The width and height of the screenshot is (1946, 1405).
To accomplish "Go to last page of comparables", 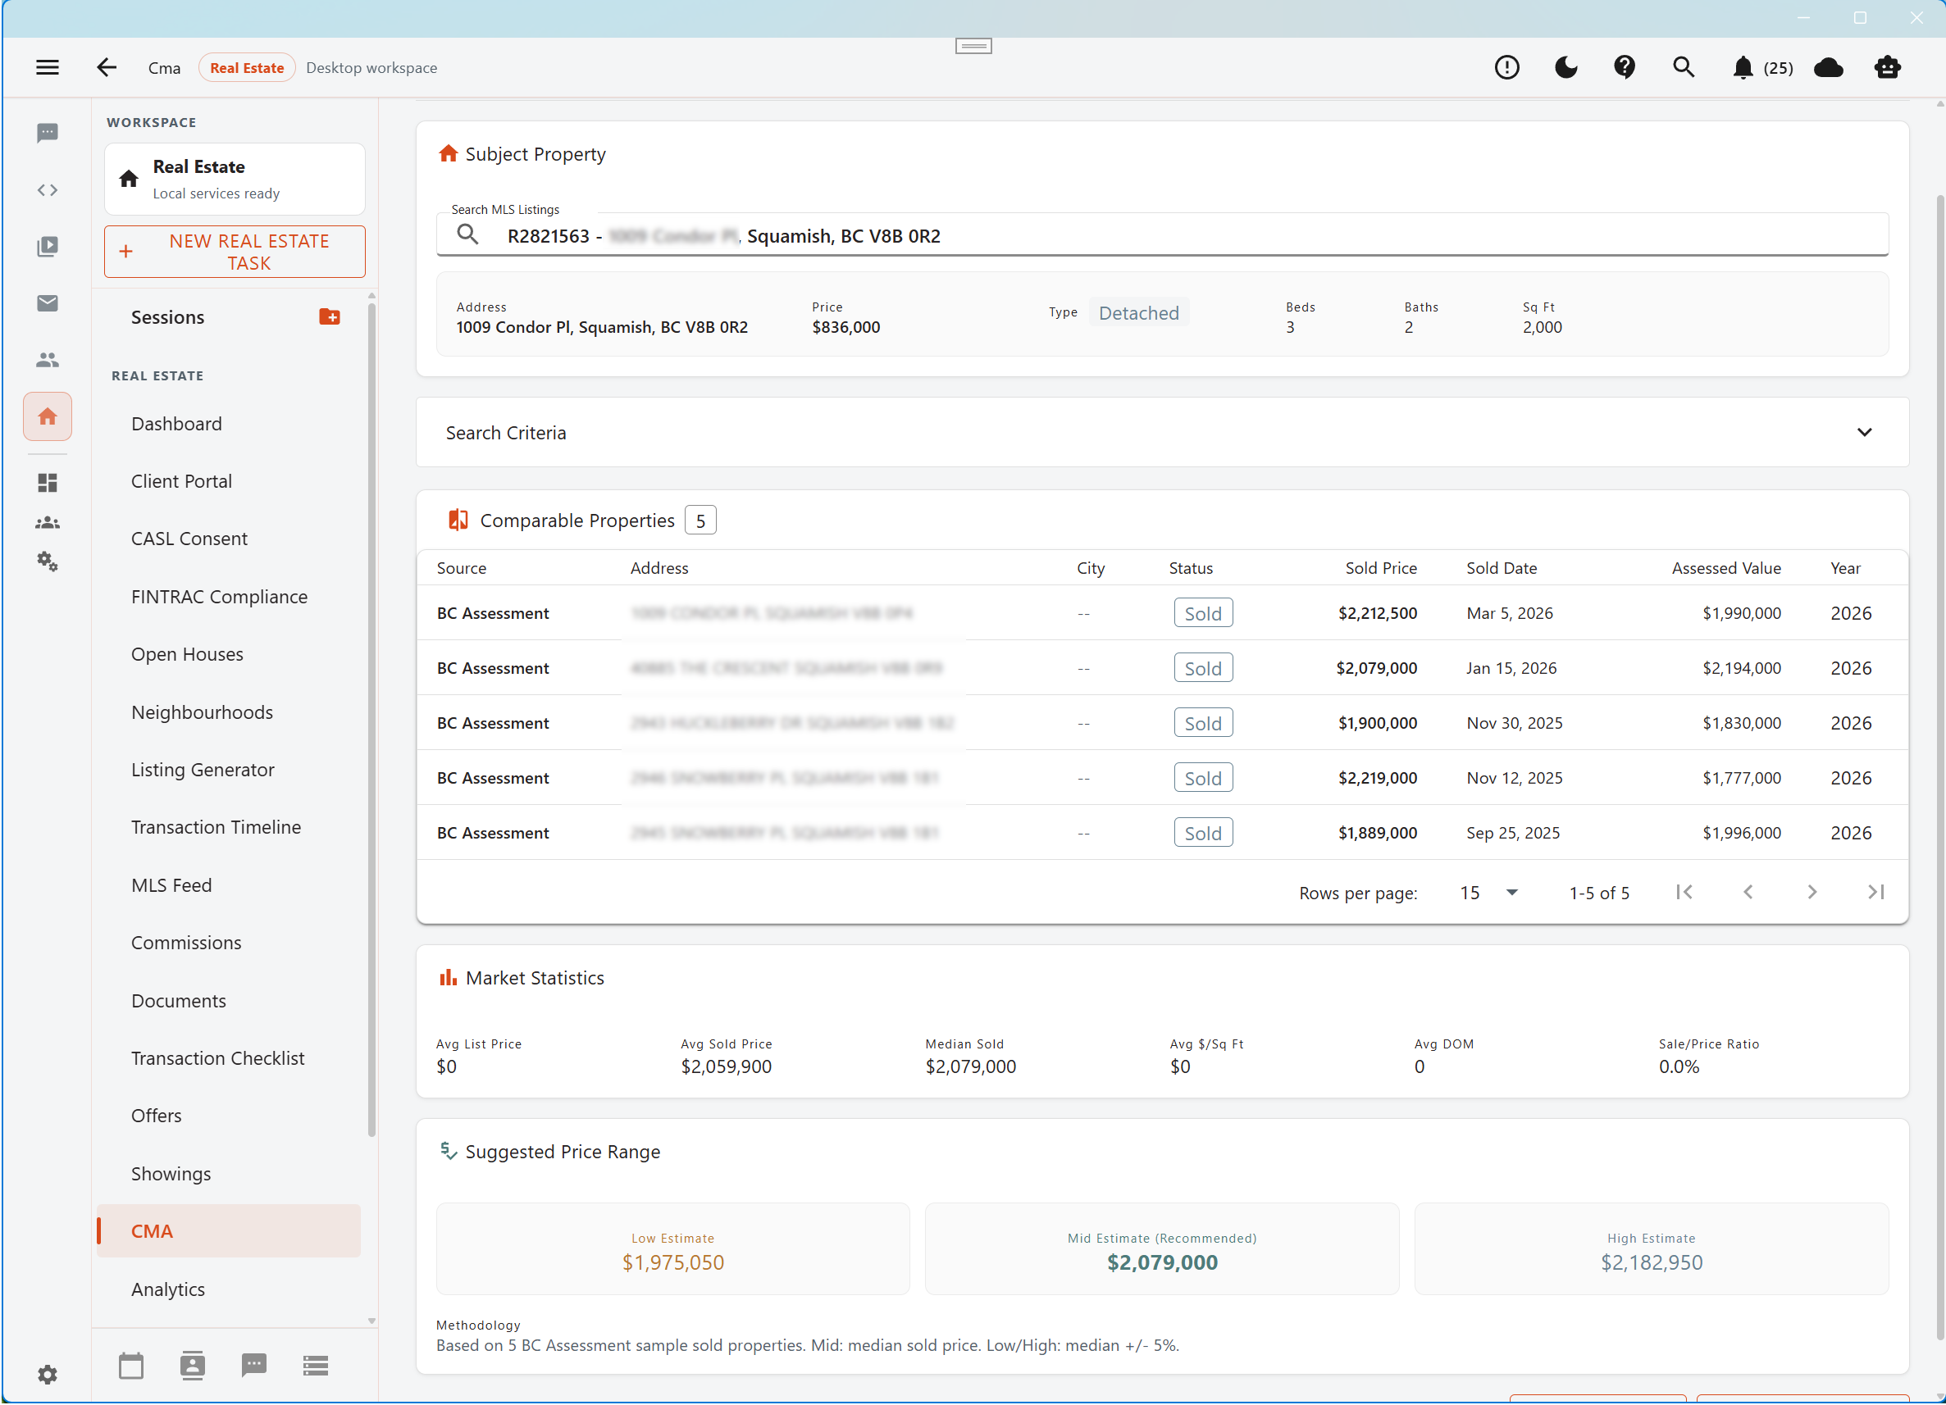I will click(1876, 893).
